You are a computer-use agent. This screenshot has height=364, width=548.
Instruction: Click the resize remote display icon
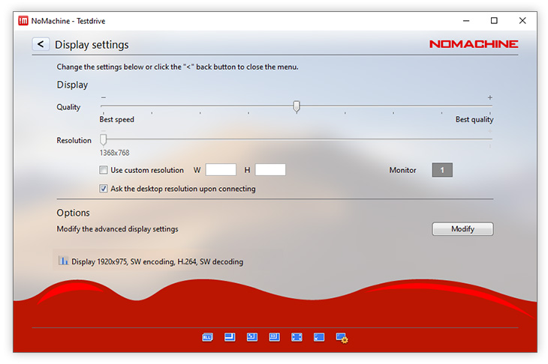click(x=252, y=338)
